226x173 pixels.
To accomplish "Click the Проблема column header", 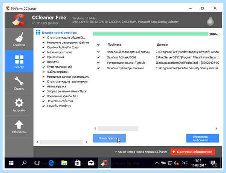I will click(x=115, y=44).
